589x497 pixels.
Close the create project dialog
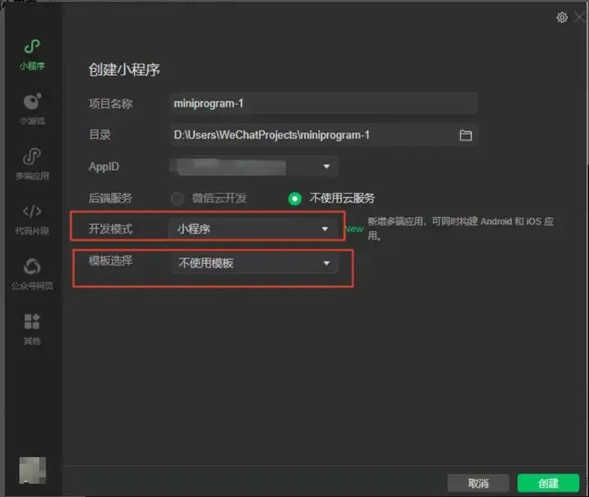[580, 17]
